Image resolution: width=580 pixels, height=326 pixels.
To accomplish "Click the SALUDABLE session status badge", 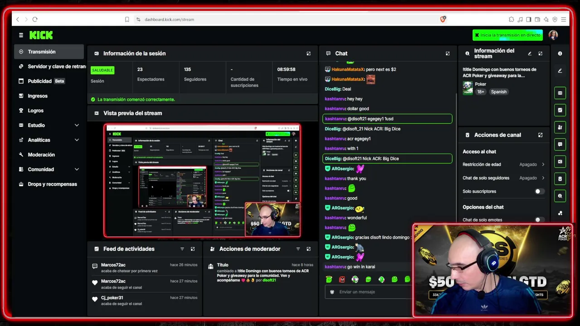I will point(102,70).
